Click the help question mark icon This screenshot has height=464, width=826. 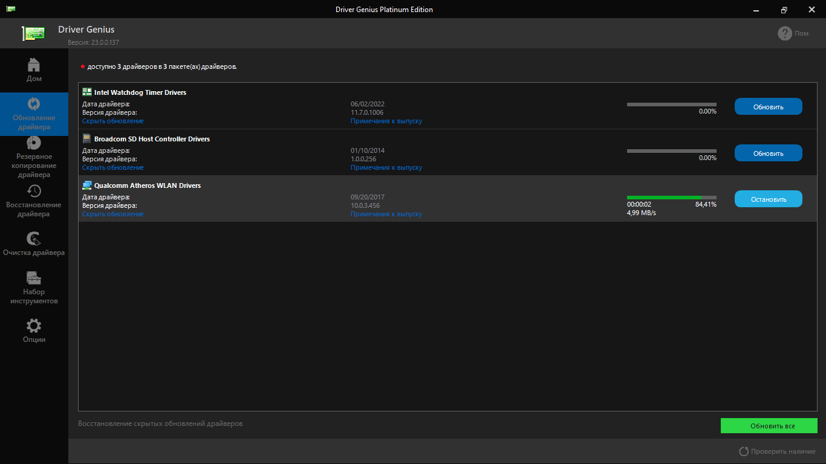(x=785, y=33)
